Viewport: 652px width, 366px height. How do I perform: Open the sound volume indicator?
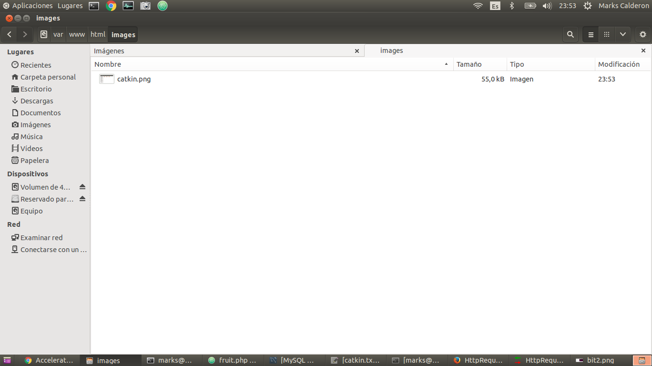click(x=547, y=6)
